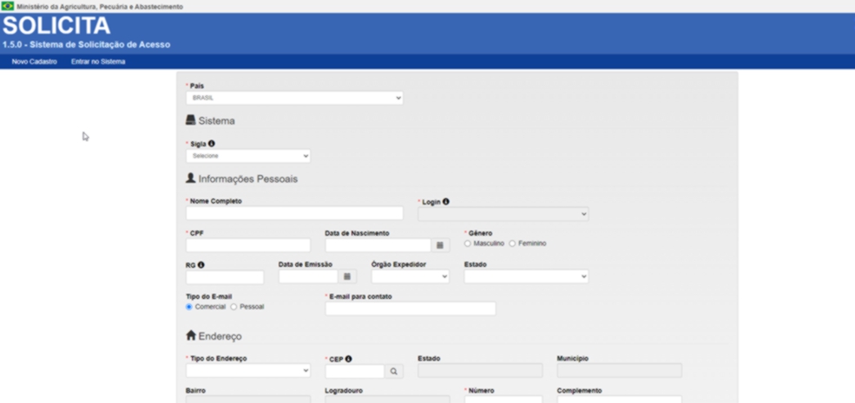Expand the Login dropdown
This screenshot has width=855, height=403.
click(503, 214)
